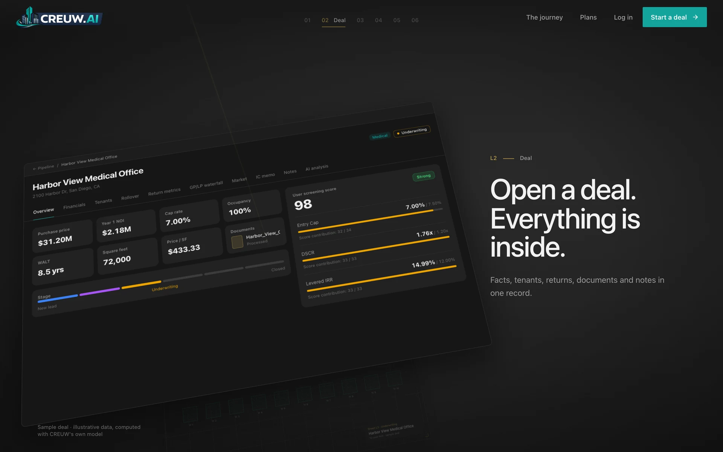Click the Year 1 NOI $2.18M card
This screenshot has width=723, height=452.
126,227
